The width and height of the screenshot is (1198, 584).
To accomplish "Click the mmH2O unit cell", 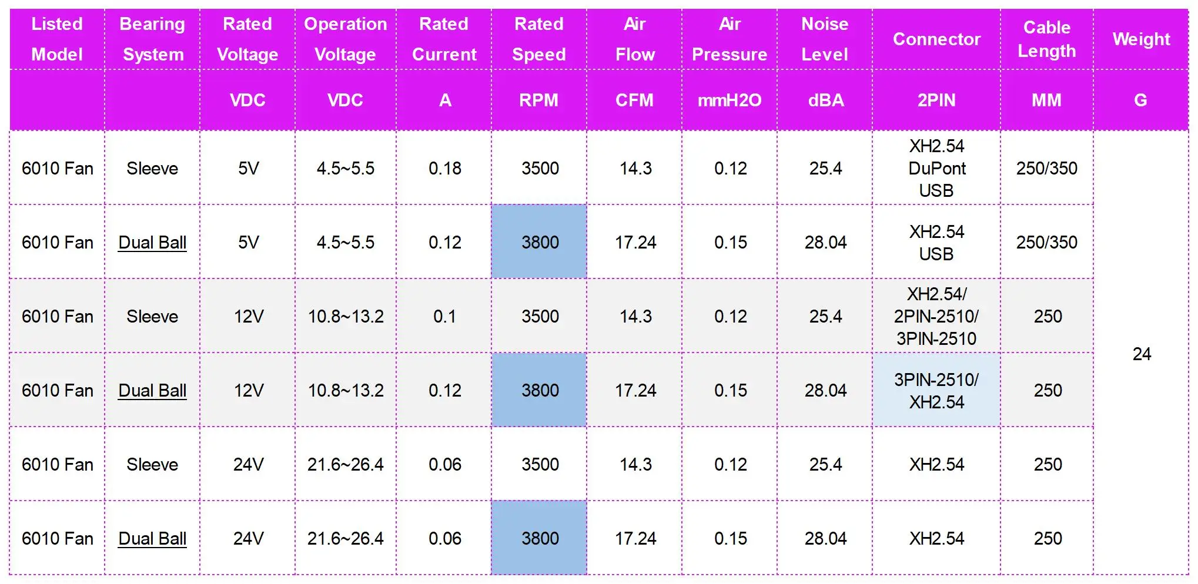I will point(729,100).
